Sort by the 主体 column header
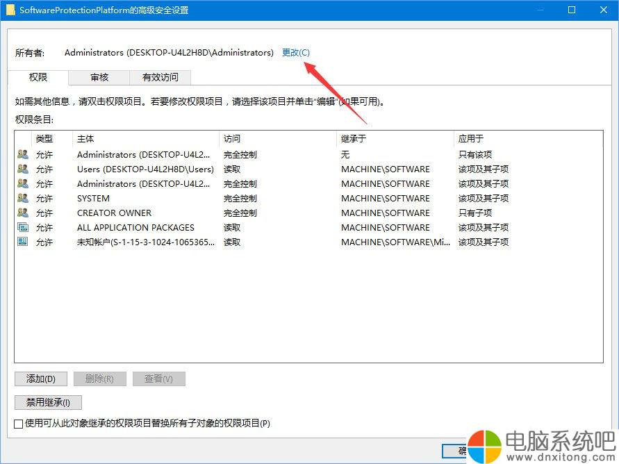This screenshot has width=619, height=464. (x=85, y=138)
